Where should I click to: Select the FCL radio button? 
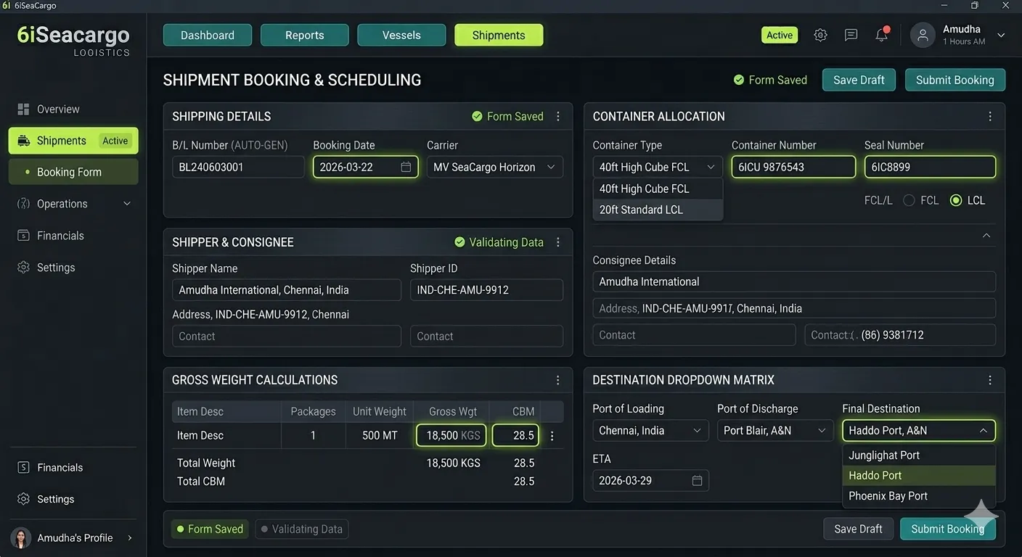909,200
